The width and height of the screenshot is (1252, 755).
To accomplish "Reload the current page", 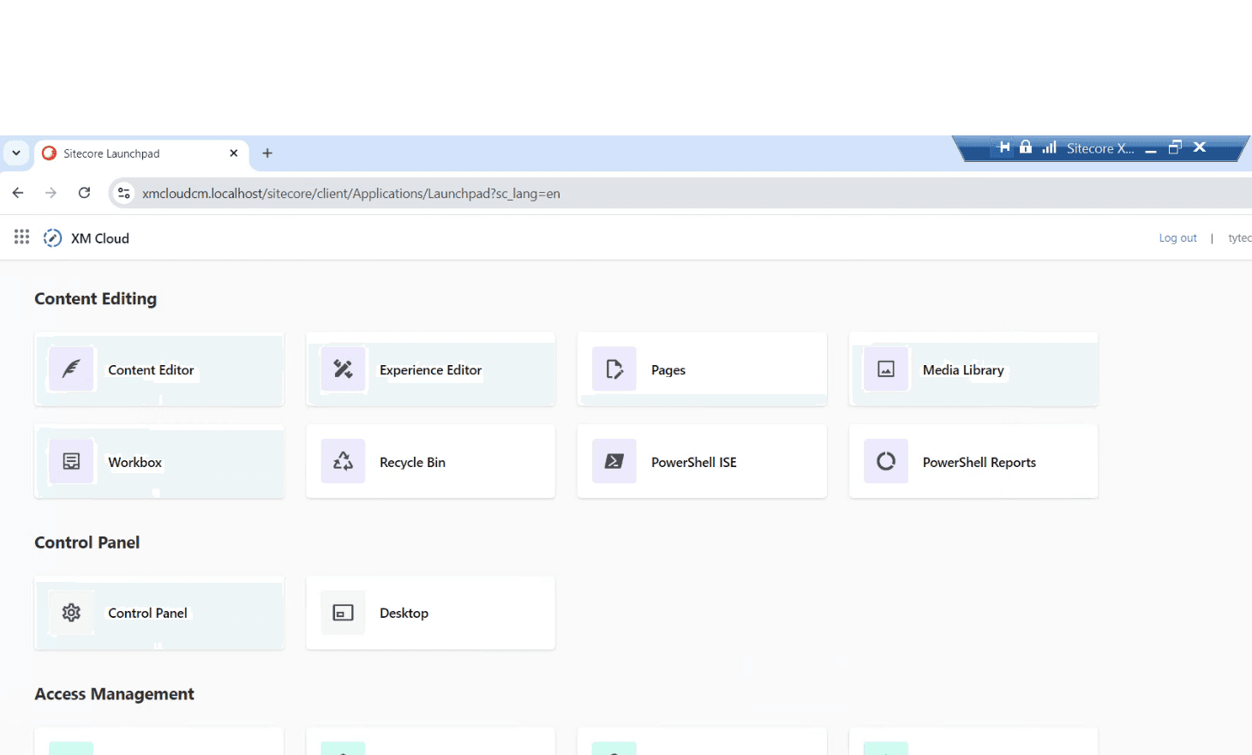I will coord(84,193).
